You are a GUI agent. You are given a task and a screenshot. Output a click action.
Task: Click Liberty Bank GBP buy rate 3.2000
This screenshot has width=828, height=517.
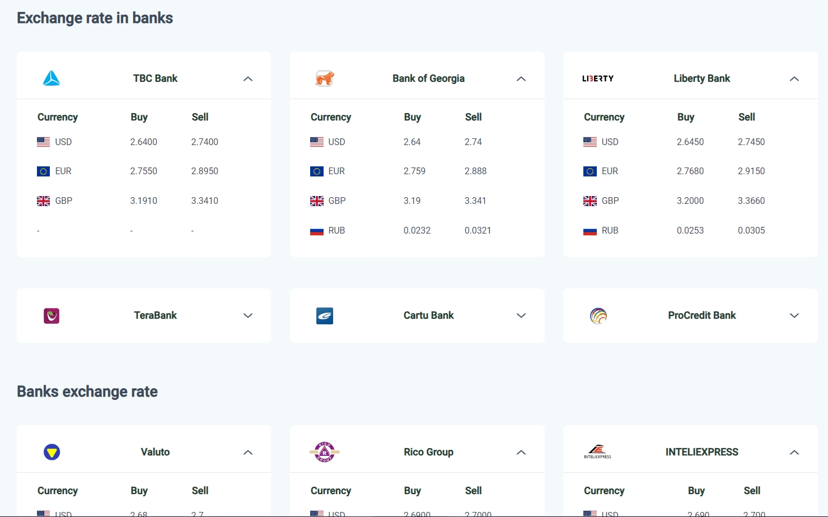pos(690,201)
